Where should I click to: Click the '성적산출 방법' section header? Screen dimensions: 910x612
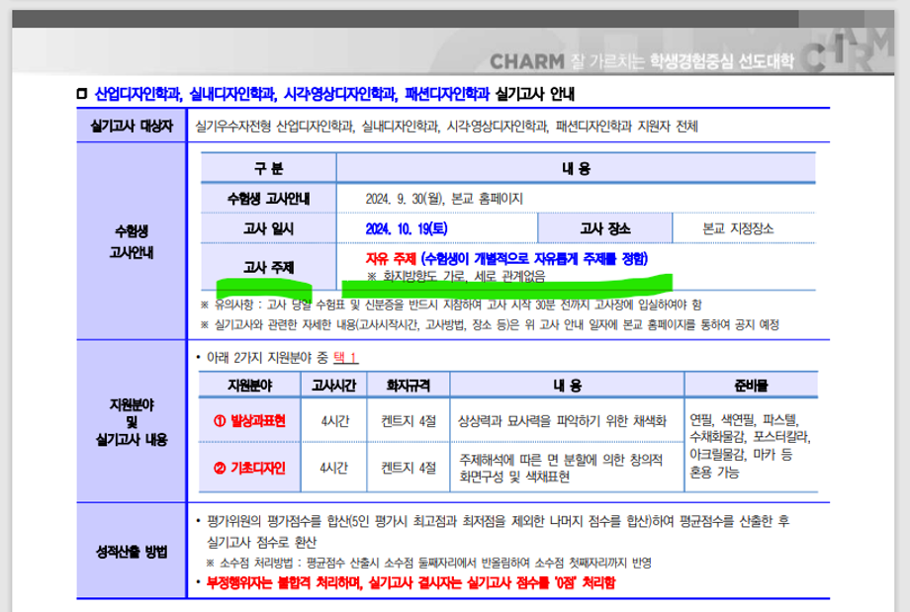point(132,550)
